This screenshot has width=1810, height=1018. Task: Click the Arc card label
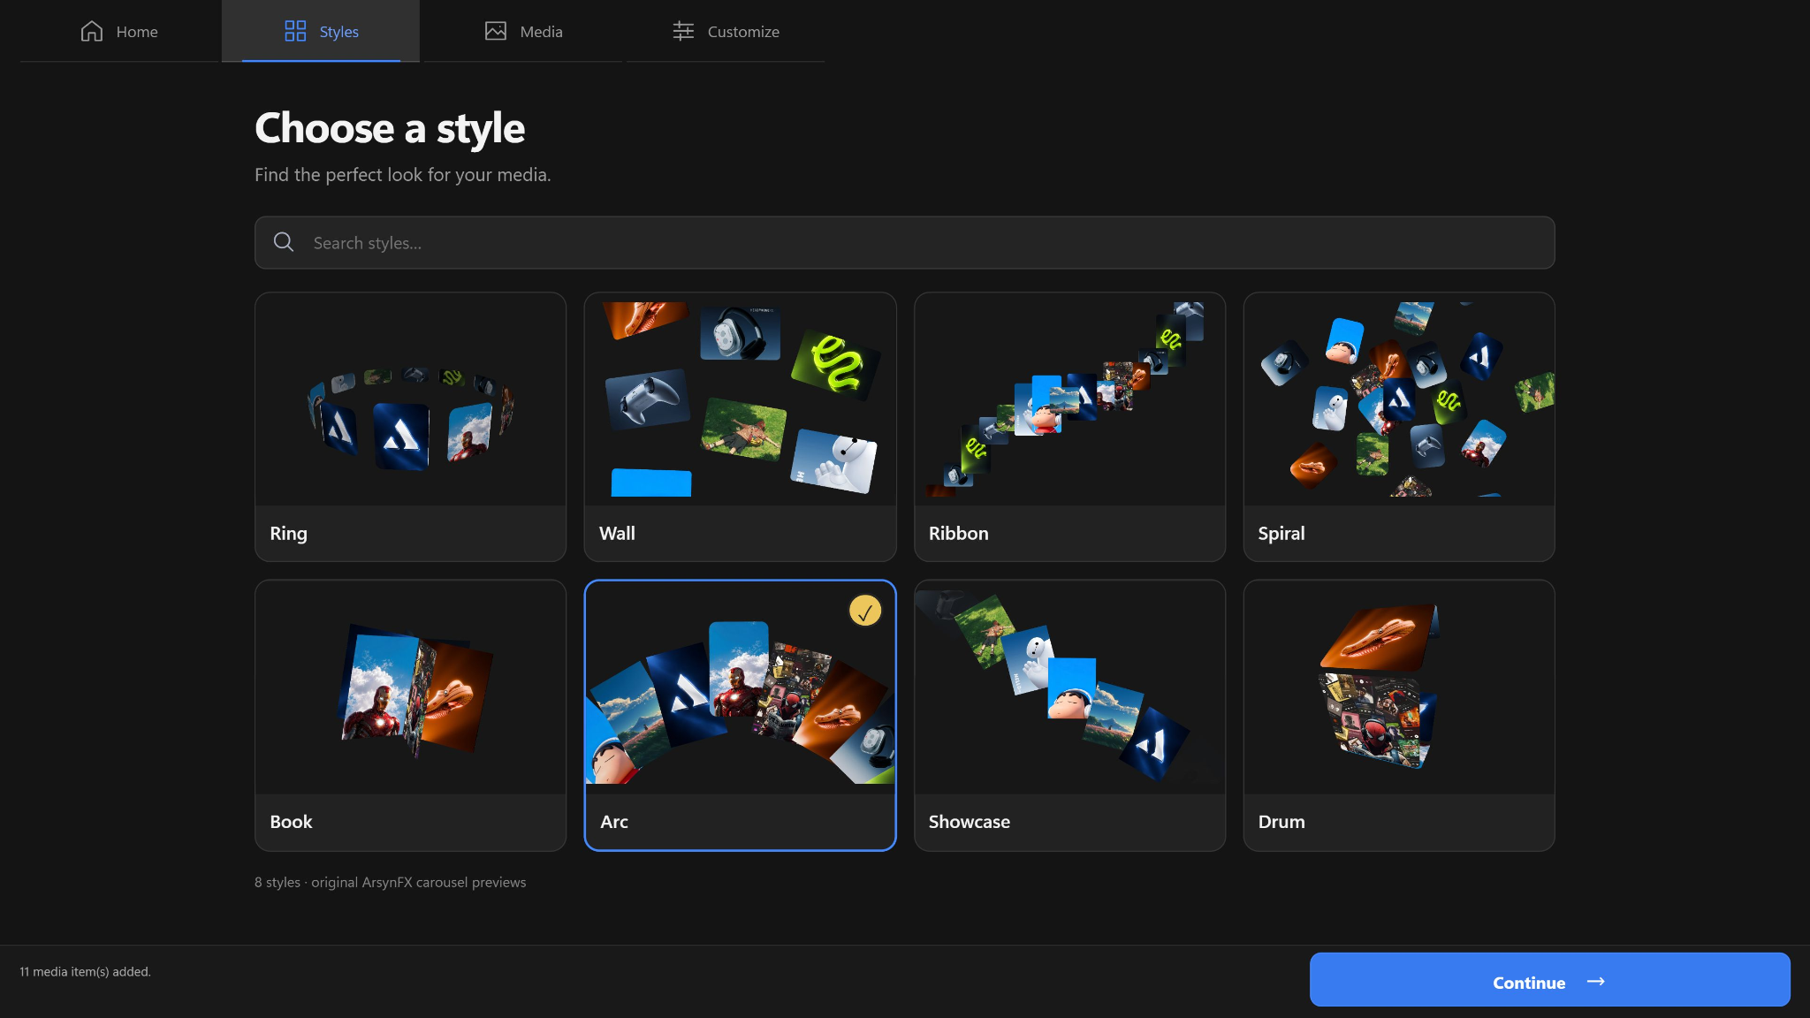pos(614,822)
